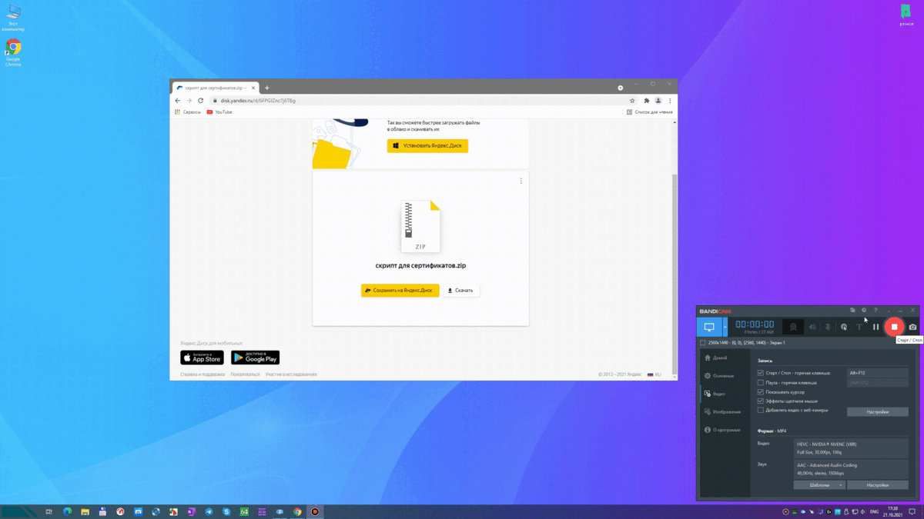The height and width of the screenshot is (519, 924).
Task: Click Сохранить на Яндекс.Диск button
Action: pyautogui.click(x=400, y=291)
